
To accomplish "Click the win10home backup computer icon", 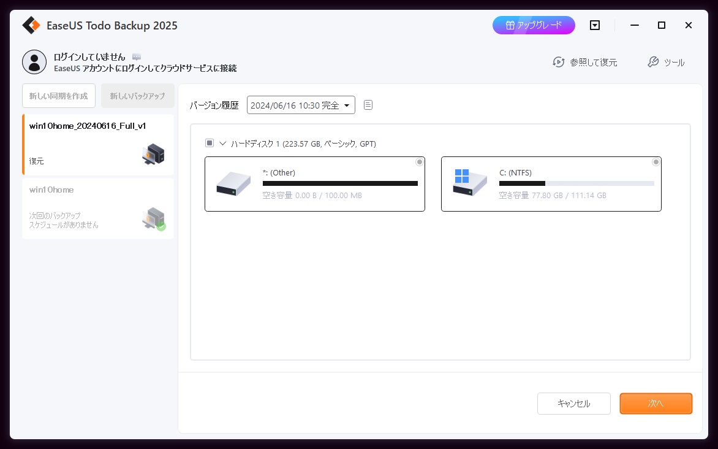I will coord(154,219).
